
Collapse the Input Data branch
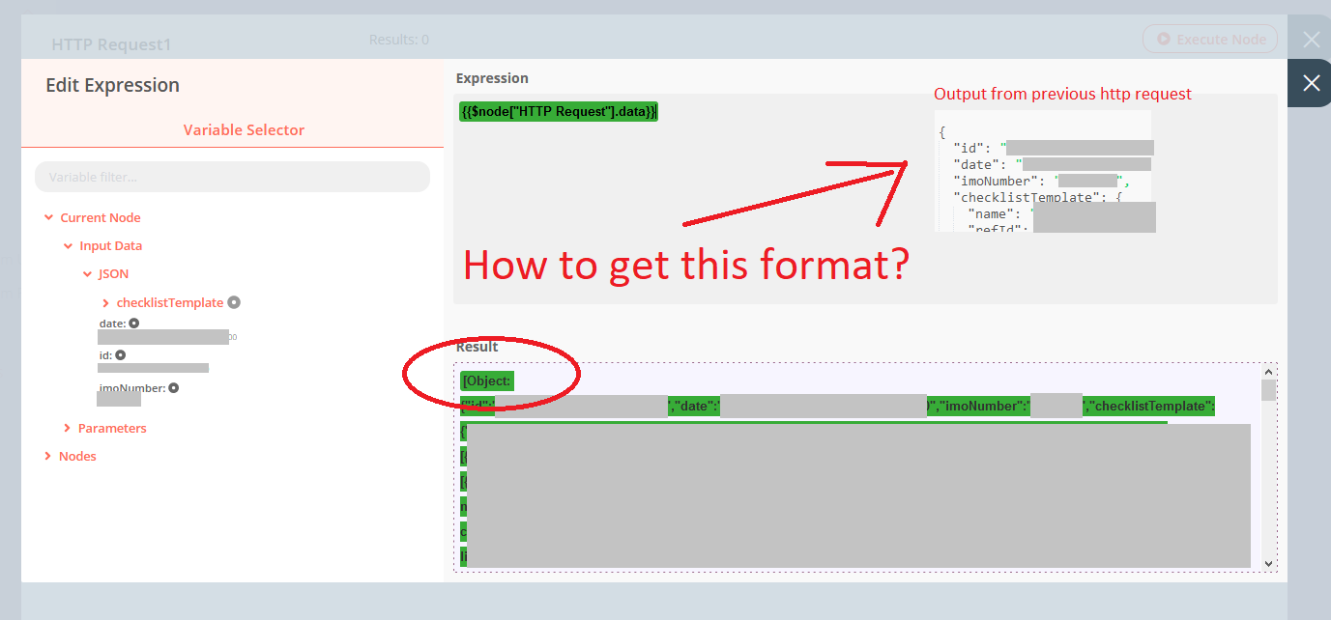coord(68,245)
